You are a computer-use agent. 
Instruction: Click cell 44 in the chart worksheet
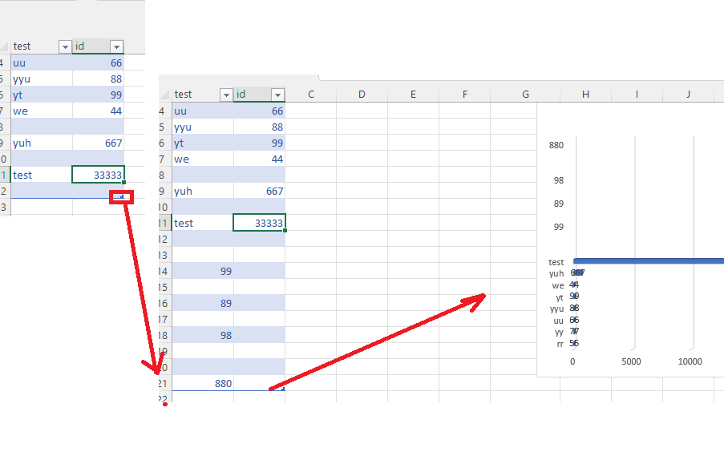click(x=259, y=159)
